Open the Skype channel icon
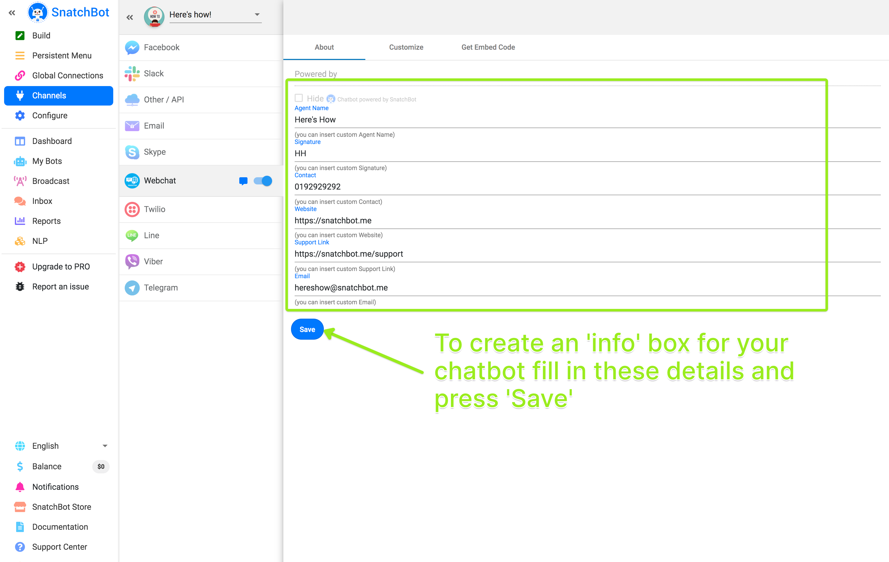 click(x=132, y=152)
